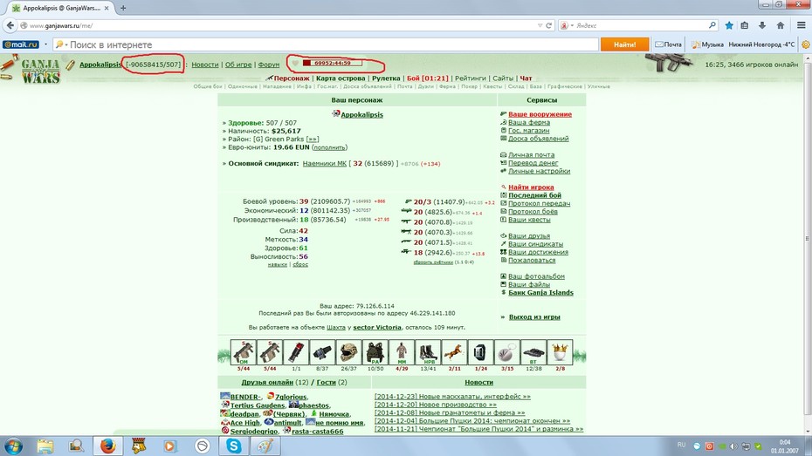This screenshot has height=456, width=812.
Task: Click the sector Victoria link
Action: [377, 327]
